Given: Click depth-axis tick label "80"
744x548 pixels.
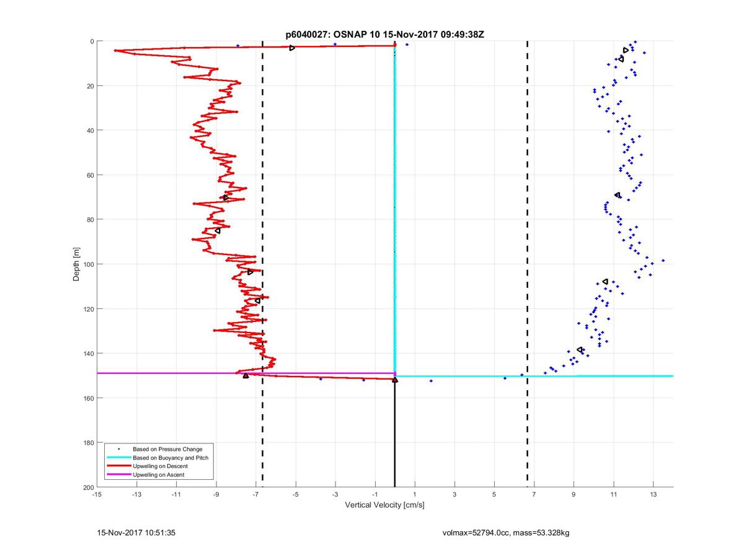Looking at the screenshot, I should click(x=89, y=219).
